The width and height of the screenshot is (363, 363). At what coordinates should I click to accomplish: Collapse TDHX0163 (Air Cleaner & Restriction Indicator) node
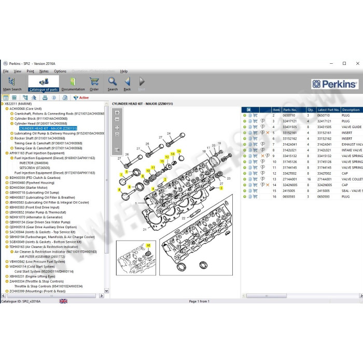7,247
